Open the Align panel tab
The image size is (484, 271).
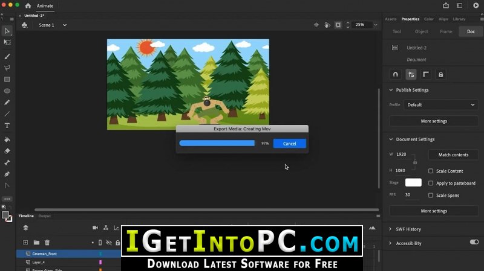(x=443, y=19)
